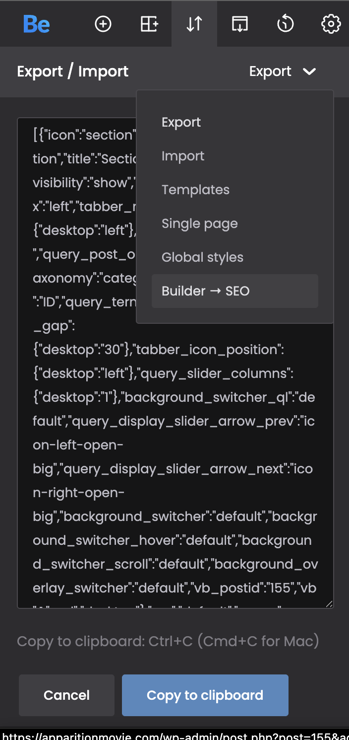Select the Export/Import arrows icon
349x740 pixels.
194,24
